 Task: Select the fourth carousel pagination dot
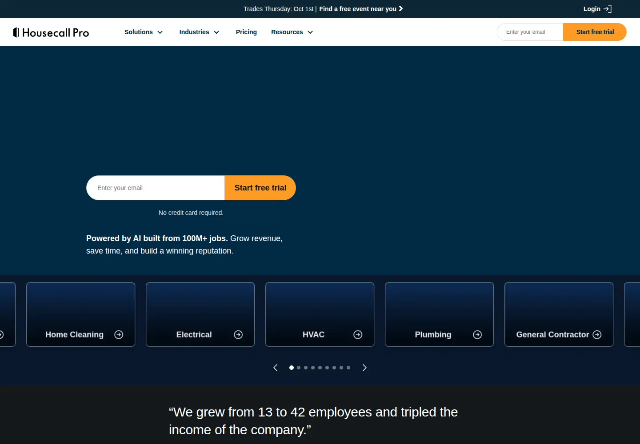(313, 368)
